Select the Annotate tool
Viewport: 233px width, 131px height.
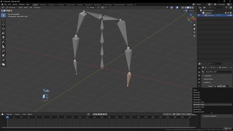pyautogui.click(x=3, y=42)
